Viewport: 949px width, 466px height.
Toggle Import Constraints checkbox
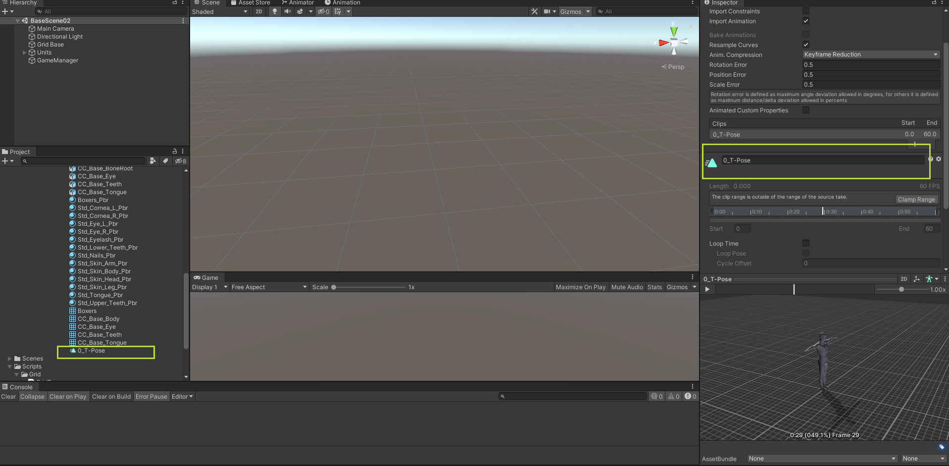tap(806, 11)
